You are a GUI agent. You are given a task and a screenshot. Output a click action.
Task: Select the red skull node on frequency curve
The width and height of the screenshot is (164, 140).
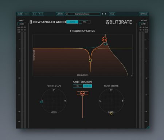[x=105, y=40]
